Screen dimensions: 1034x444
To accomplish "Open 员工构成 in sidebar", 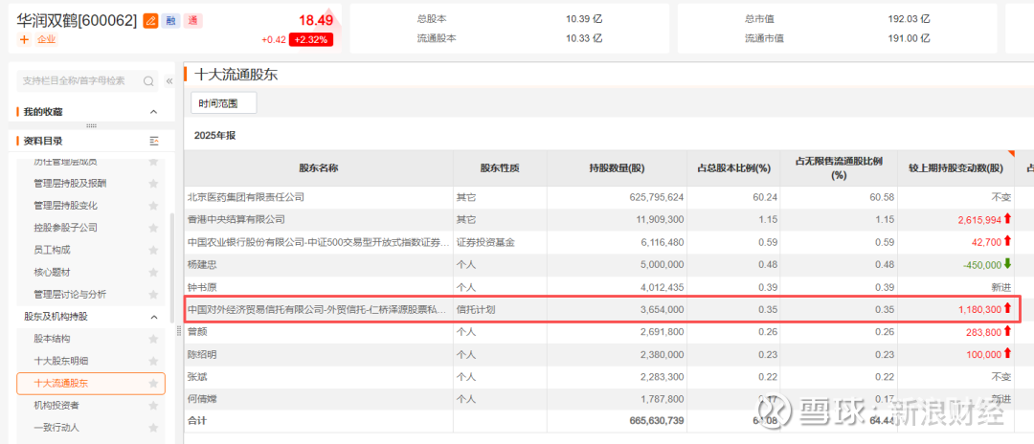I will [52, 251].
